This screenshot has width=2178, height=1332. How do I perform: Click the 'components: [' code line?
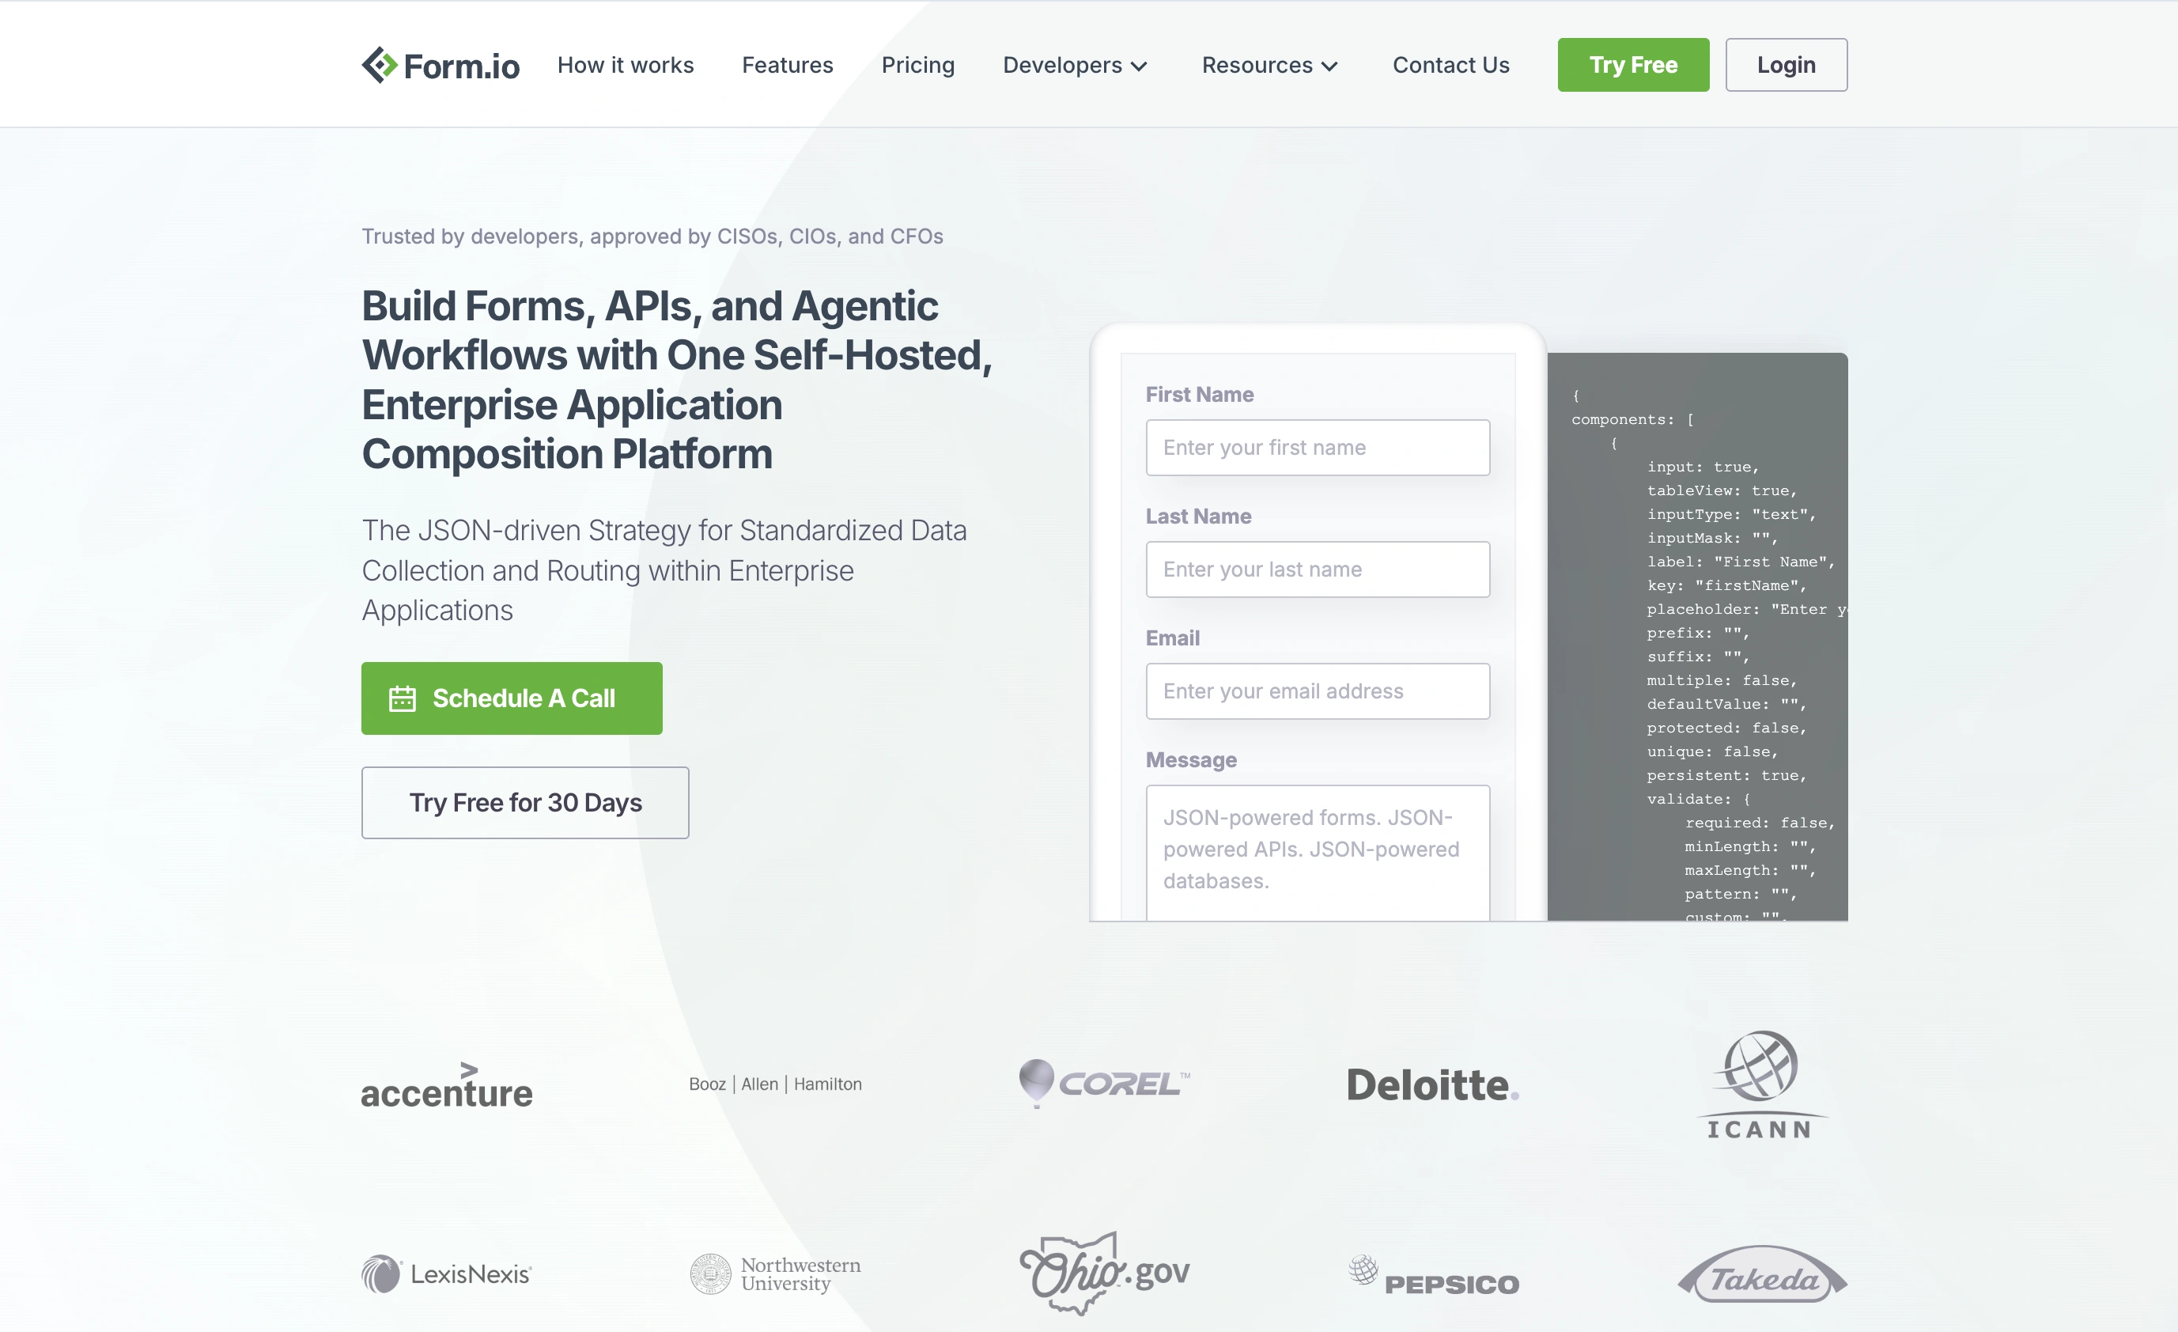pos(1632,419)
